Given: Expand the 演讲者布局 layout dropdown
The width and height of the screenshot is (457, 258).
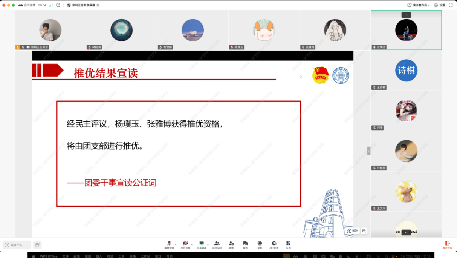Looking at the screenshot, I should pos(419,5).
